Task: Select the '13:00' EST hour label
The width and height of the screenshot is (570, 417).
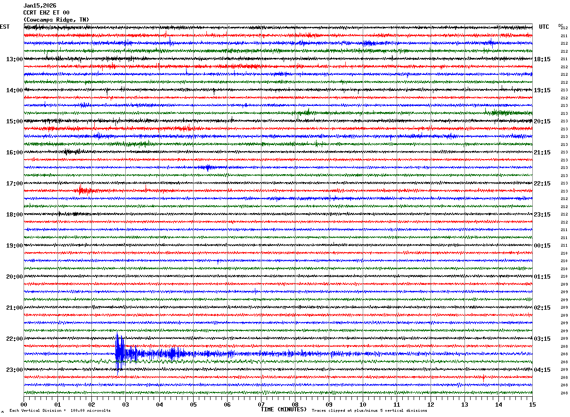Action: (x=15, y=59)
